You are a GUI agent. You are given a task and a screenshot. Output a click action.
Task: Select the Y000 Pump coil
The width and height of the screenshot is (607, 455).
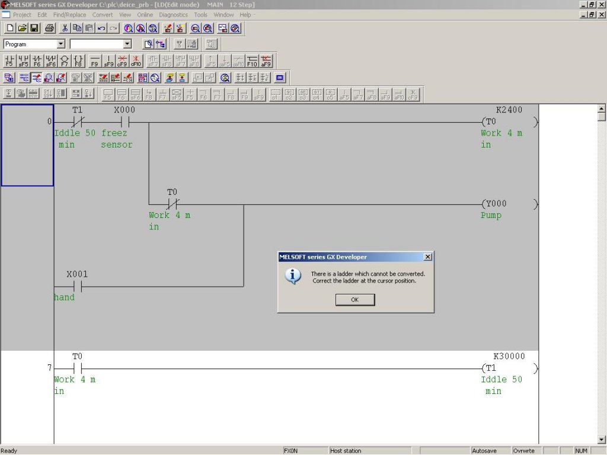[x=510, y=204]
